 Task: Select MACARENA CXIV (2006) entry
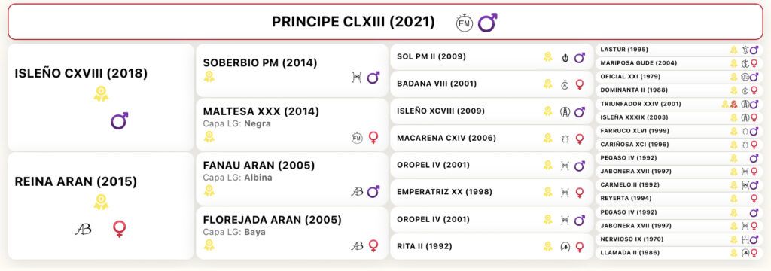click(492, 139)
